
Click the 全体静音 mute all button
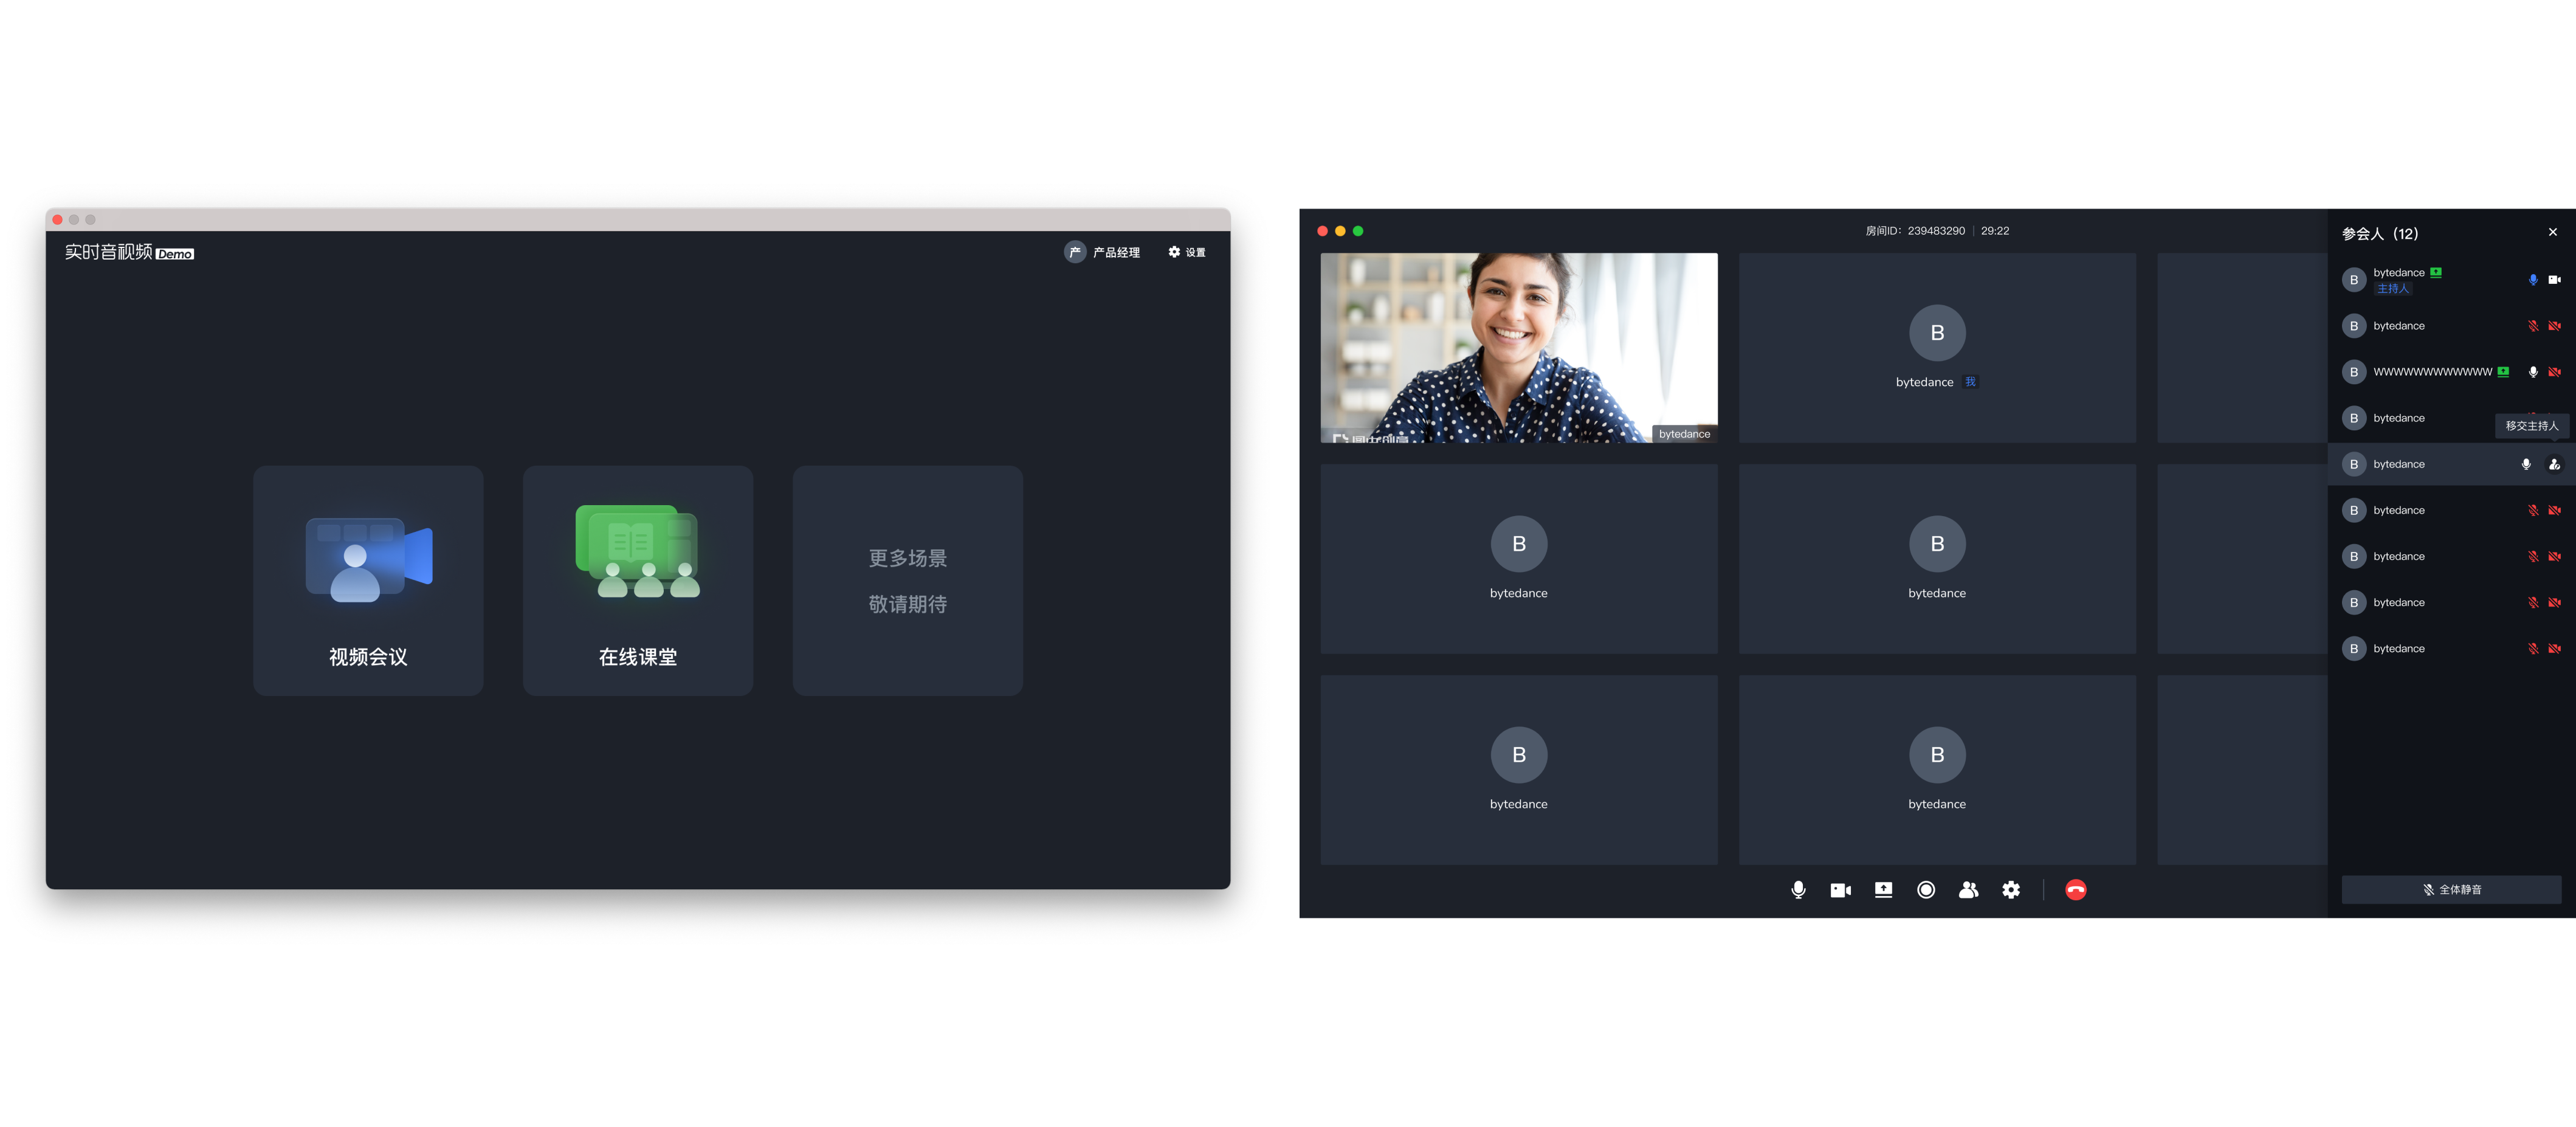pyautogui.click(x=2451, y=889)
